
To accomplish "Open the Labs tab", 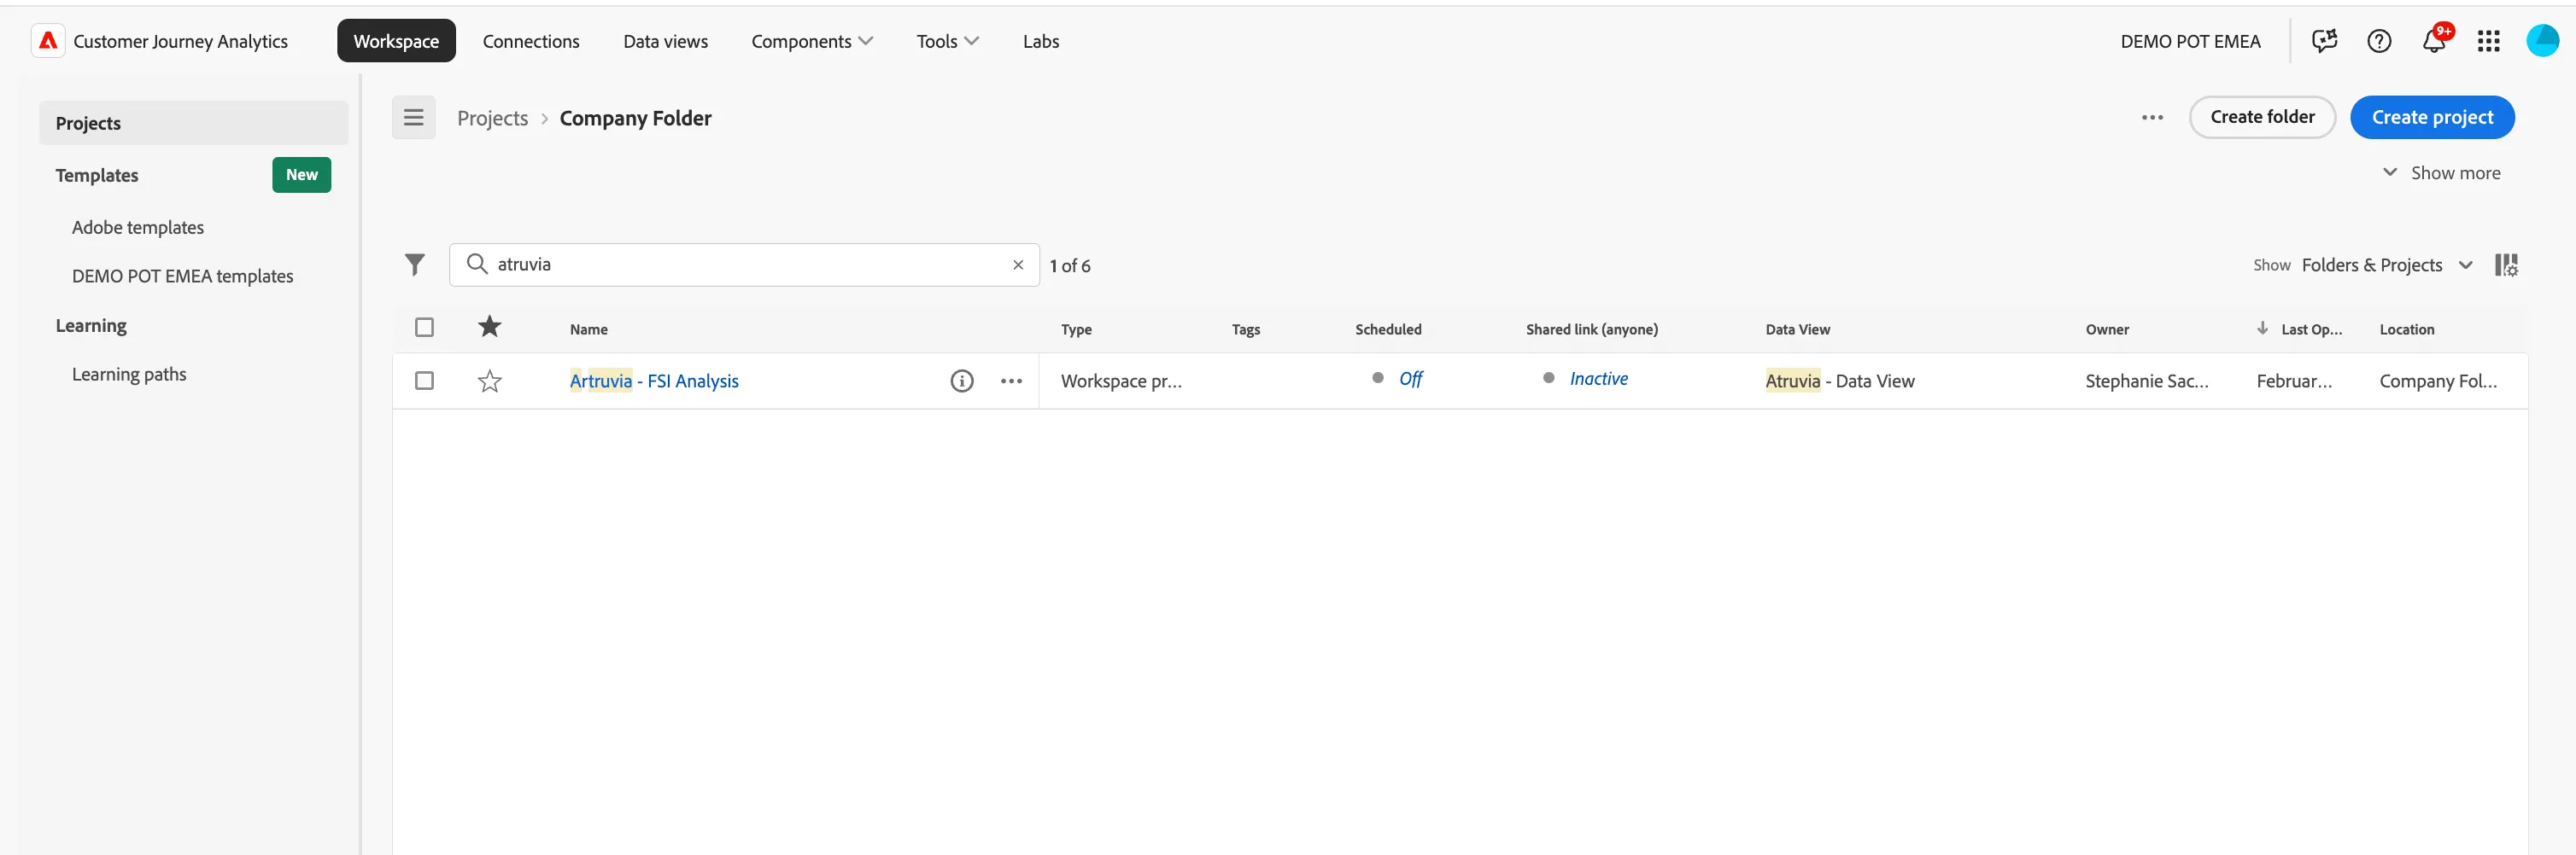I will pyautogui.click(x=1040, y=41).
